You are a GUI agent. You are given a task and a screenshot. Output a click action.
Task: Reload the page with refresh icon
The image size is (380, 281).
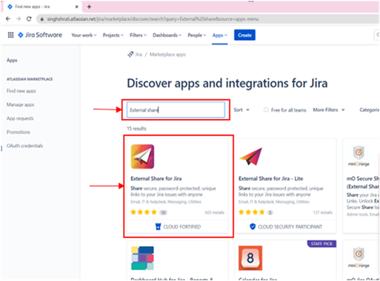click(29, 19)
